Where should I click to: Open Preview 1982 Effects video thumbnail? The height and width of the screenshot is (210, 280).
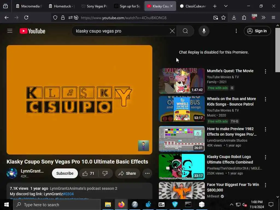point(182,139)
